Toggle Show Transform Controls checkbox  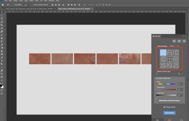(x=33, y=5)
